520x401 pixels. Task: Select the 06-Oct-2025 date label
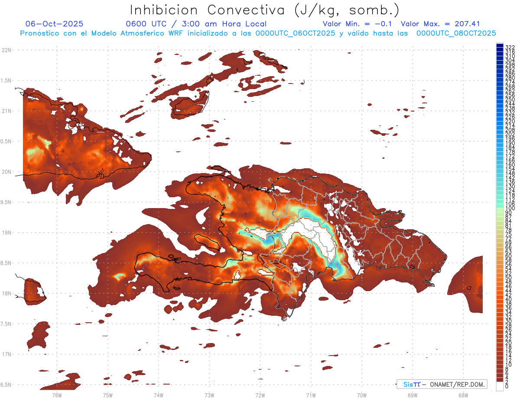coord(54,24)
